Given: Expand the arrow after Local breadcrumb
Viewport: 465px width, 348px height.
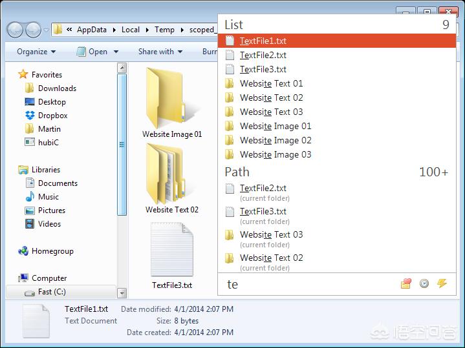Looking at the screenshot, I should [147, 30].
